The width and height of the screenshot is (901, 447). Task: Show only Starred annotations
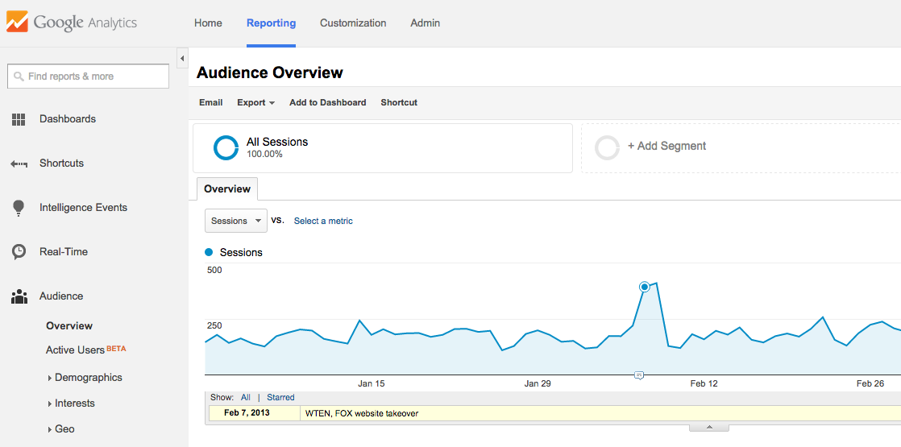(x=280, y=397)
